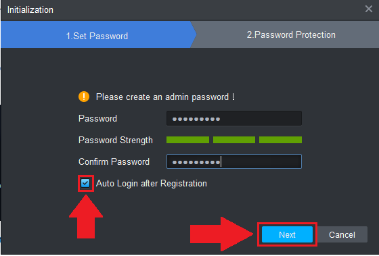This screenshot has width=379, height=256.
Task: Click the Please create an admin password message
Action: click(x=165, y=97)
